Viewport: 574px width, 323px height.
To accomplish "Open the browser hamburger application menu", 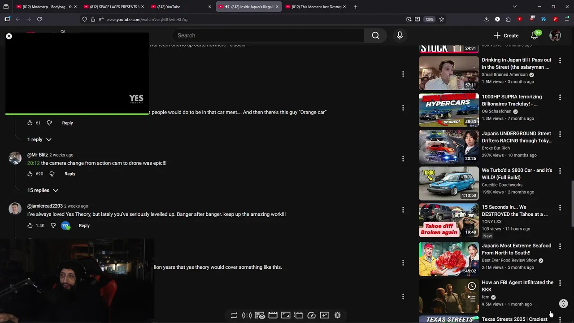I will pos(567,19).
